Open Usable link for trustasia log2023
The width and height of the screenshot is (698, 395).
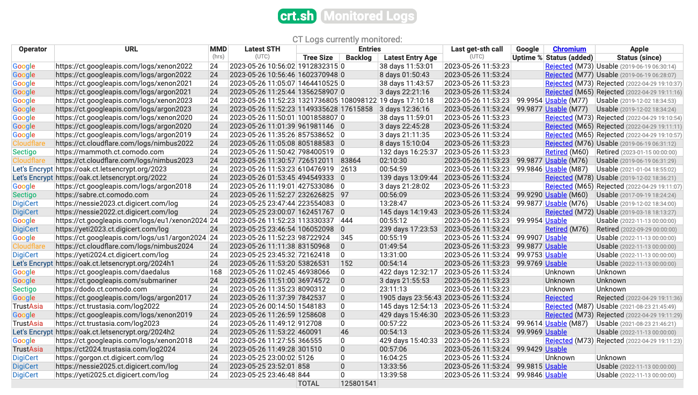point(556,323)
